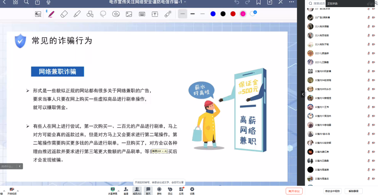This screenshot has width=378, height=195.
Task: Activate the laser pointer tool
Action: (168, 14)
